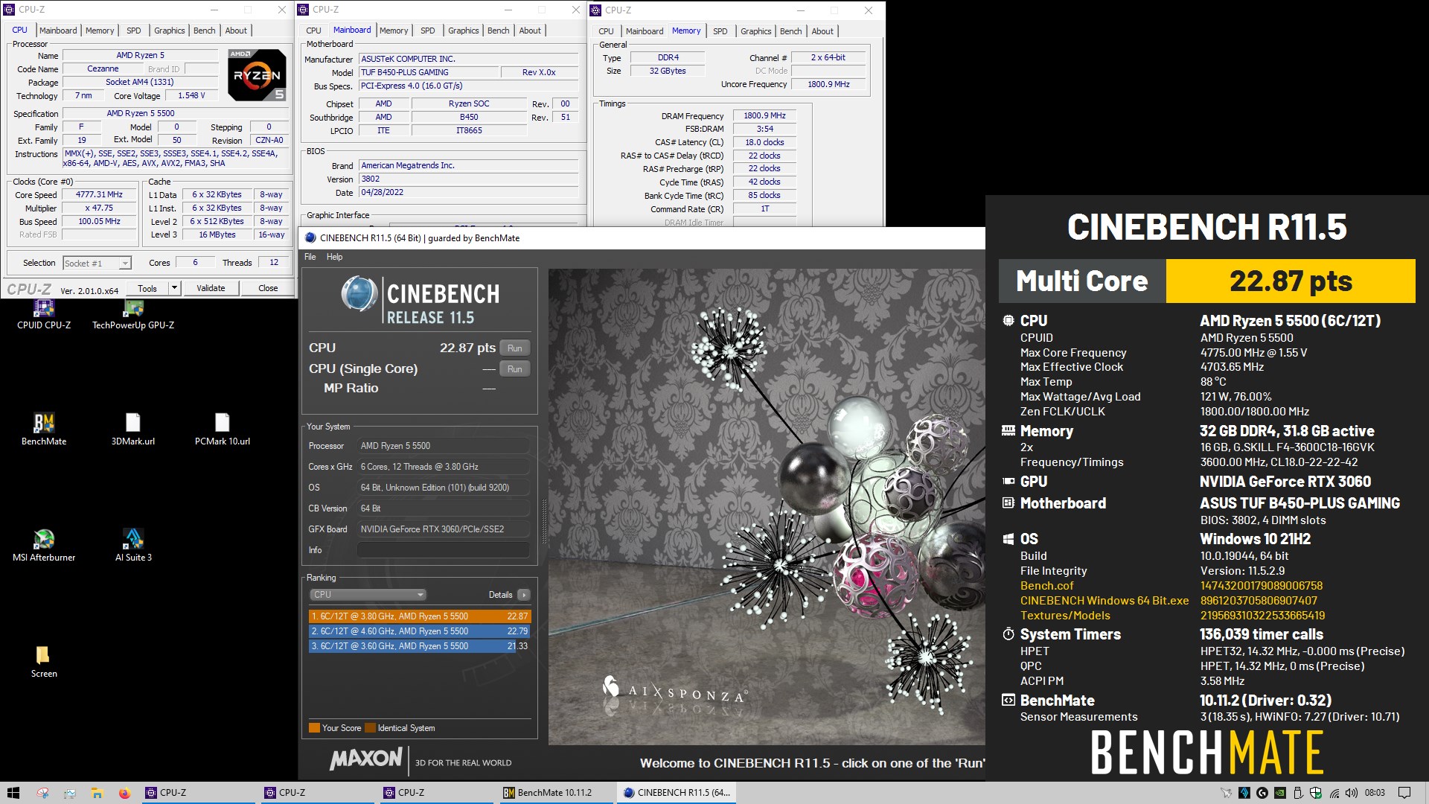Launch Snipping Tool from the taskbar
This screenshot has width=1429, height=804.
42,793
